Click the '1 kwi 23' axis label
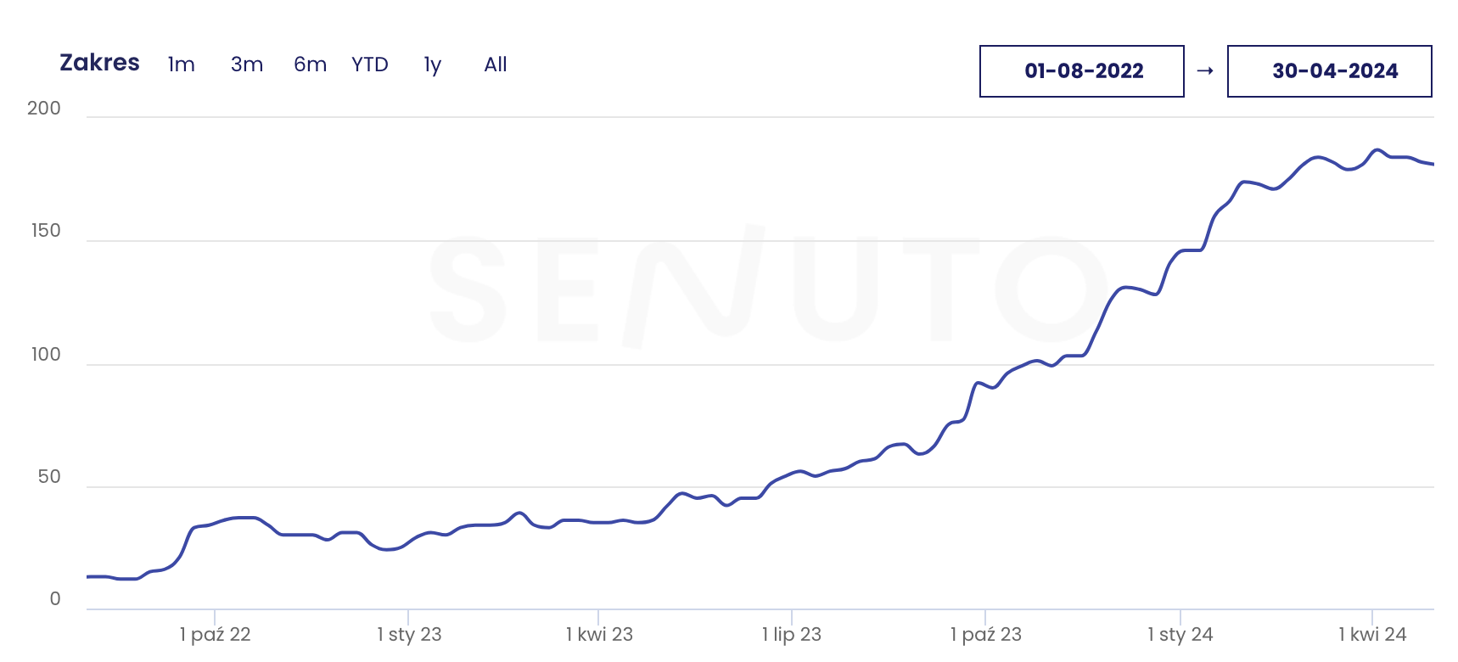1458x662 pixels. click(x=599, y=634)
